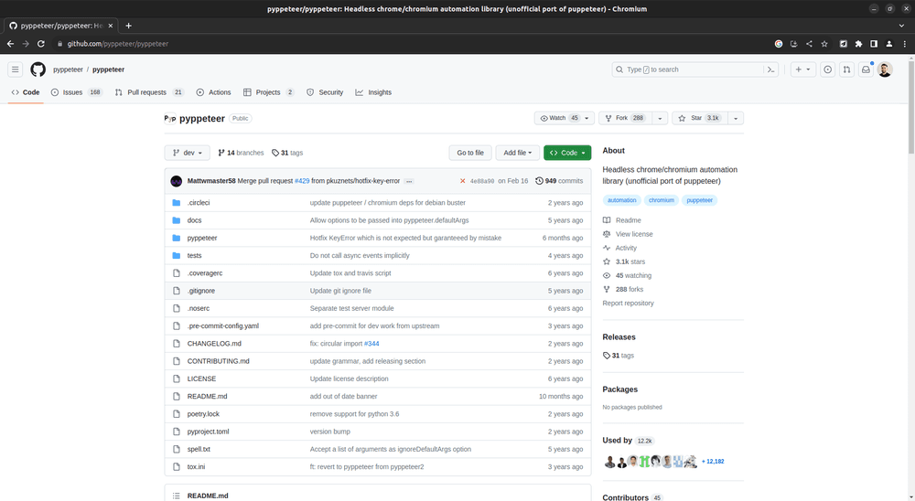This screenshot has height=501, width=915.
Task: Open README.md file in list
Action: [207, 397]
